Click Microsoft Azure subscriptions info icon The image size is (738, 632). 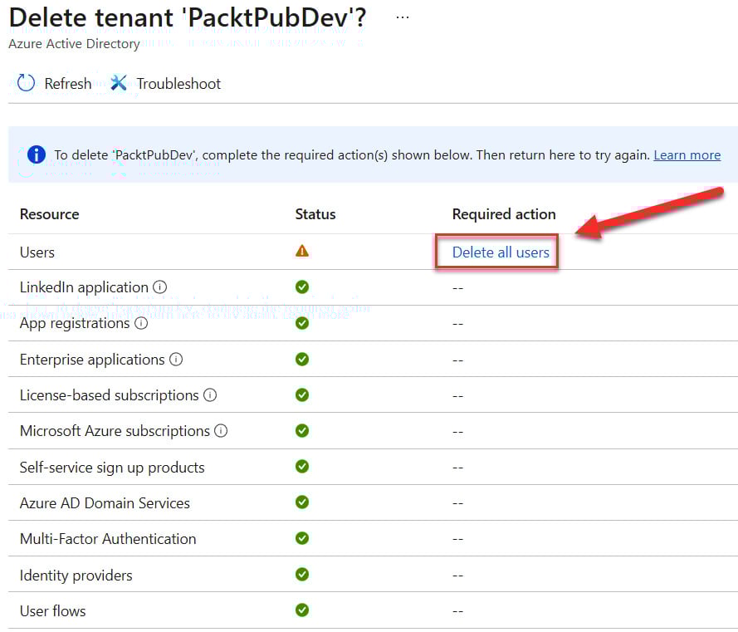pyautogui.click(x=221, y=430)
